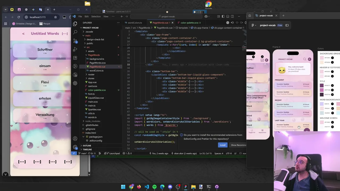Toggle the sidebar panel icon in Figma header
This screenshot has width=340, height=191.
click(287, 25)
